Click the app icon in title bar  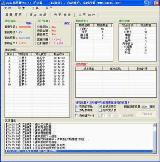(3, 3)
